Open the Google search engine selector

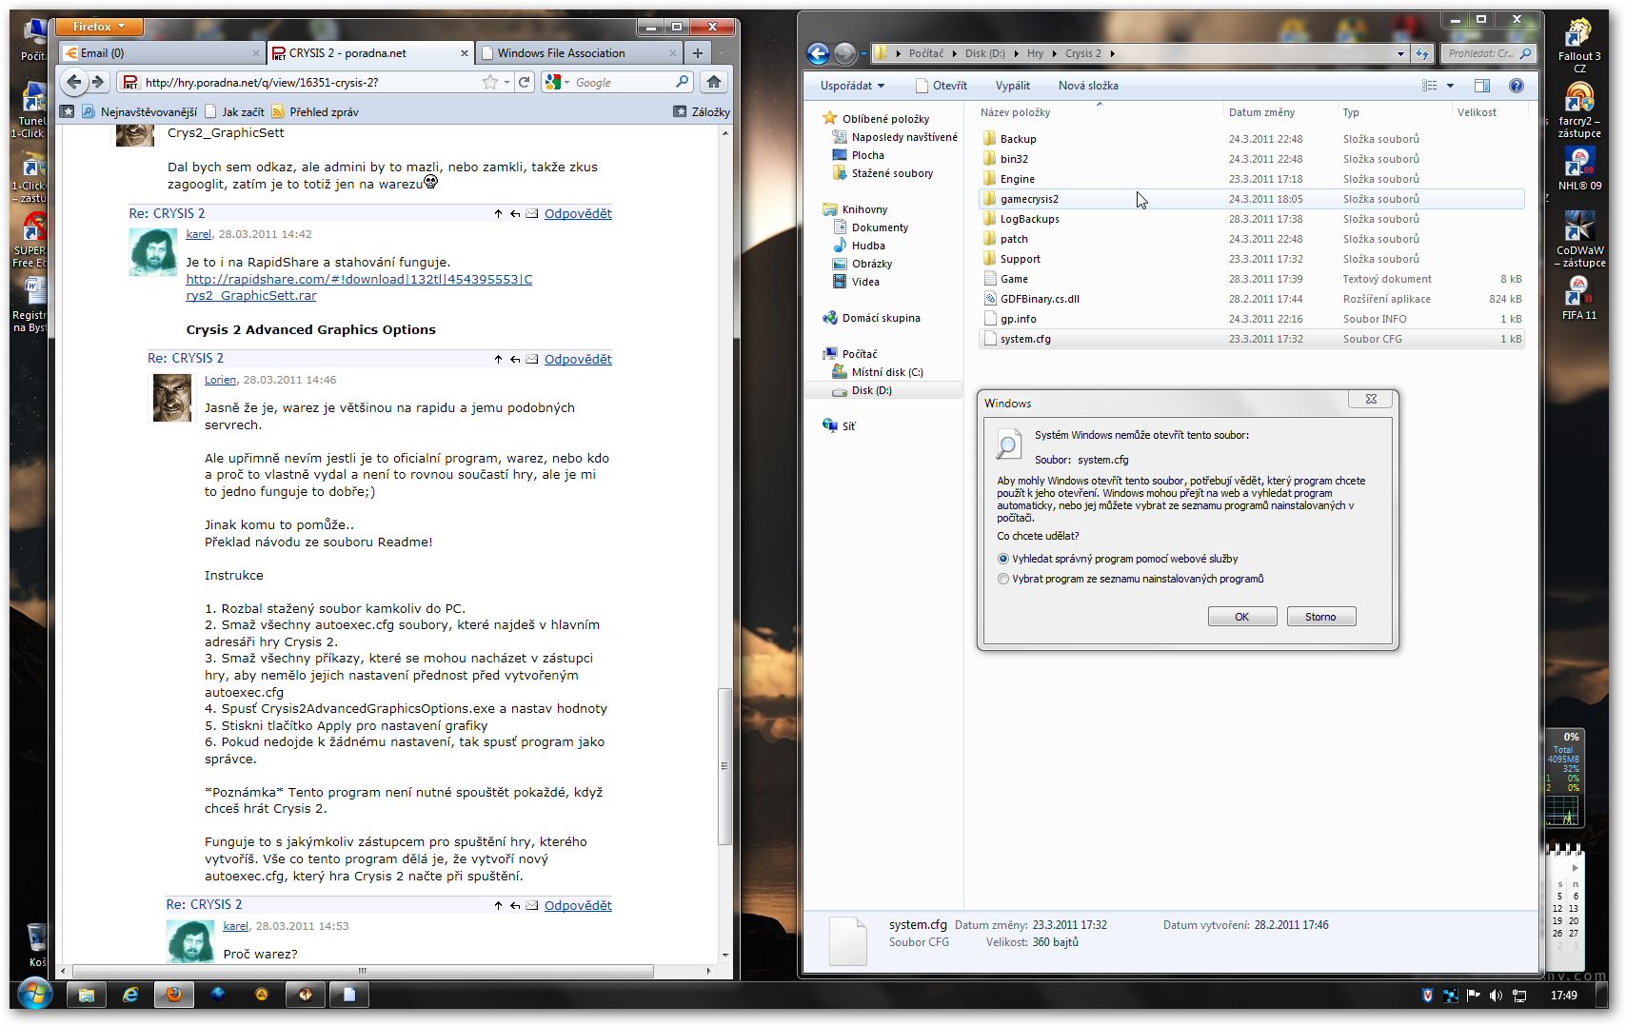557,82
